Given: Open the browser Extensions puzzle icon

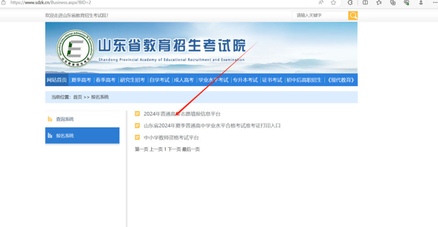Looking at the screenshot, I should pyautogui.click(x=350, y=2).
